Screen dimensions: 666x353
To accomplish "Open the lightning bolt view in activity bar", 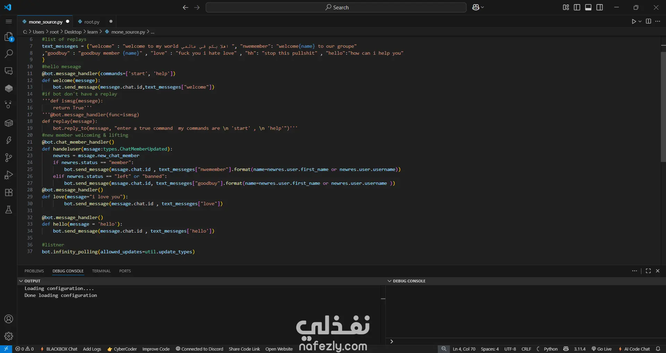I will pos(9,140).
